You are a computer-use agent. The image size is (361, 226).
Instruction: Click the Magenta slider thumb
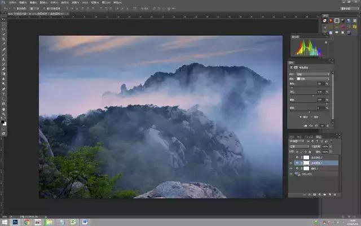click(x=313, y=95)
